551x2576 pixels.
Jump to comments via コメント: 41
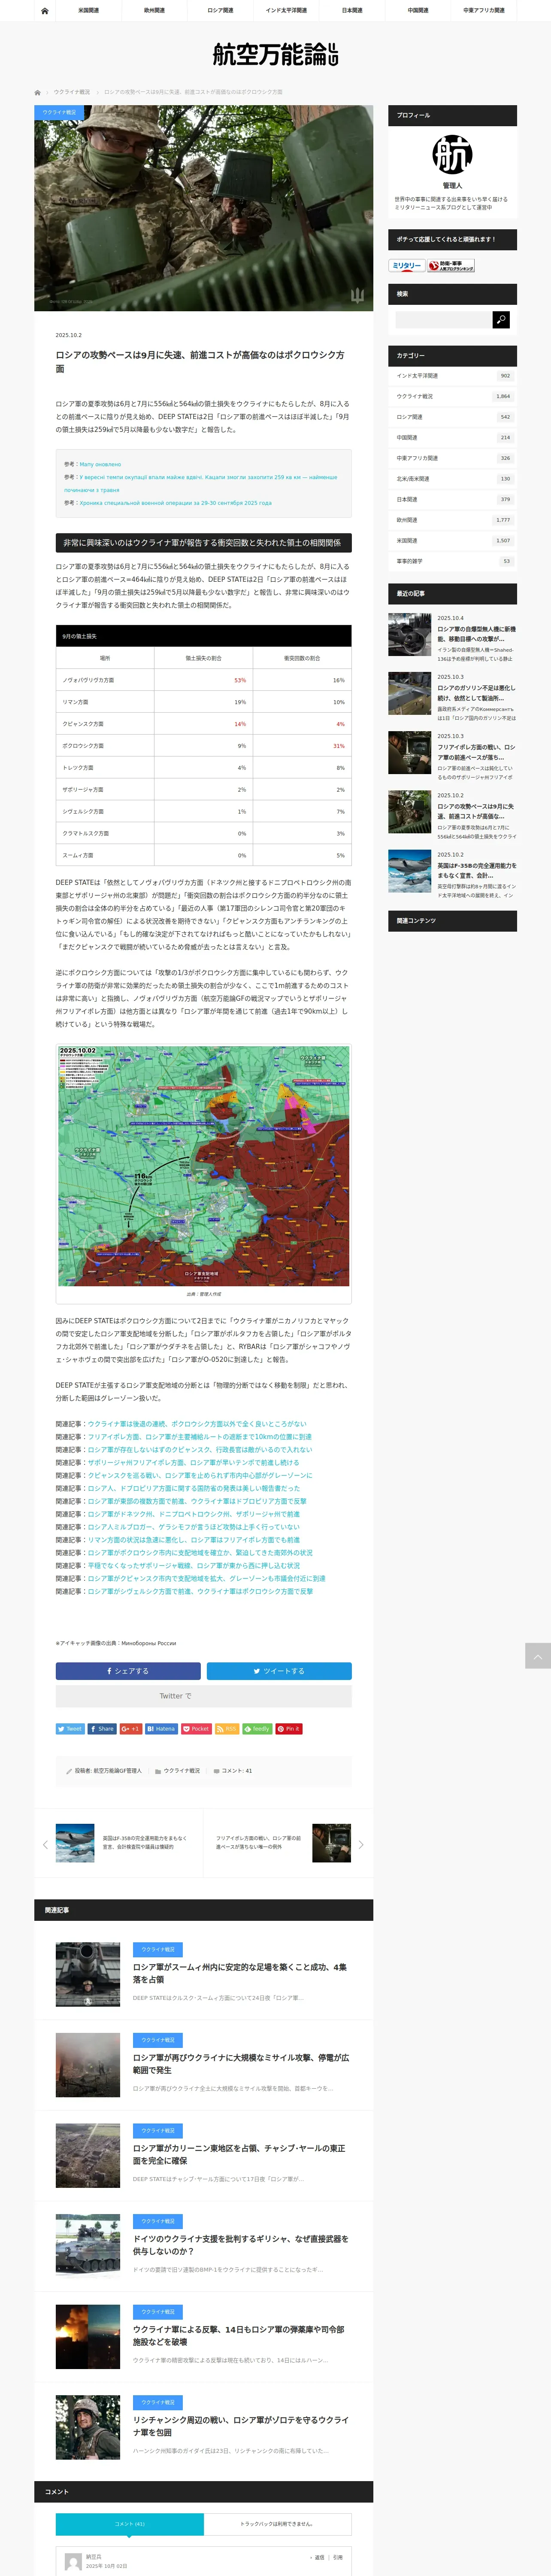coord(237,1771)
